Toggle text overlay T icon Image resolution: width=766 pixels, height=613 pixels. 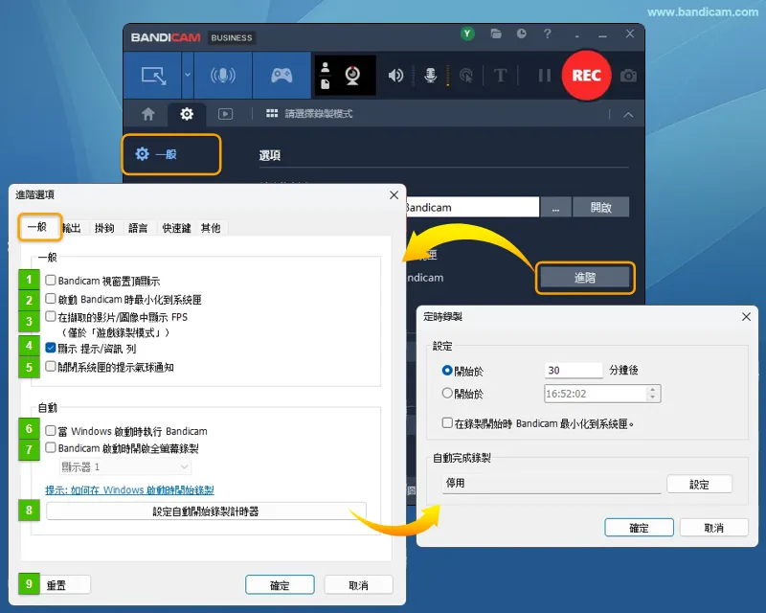tap(500, 76)
